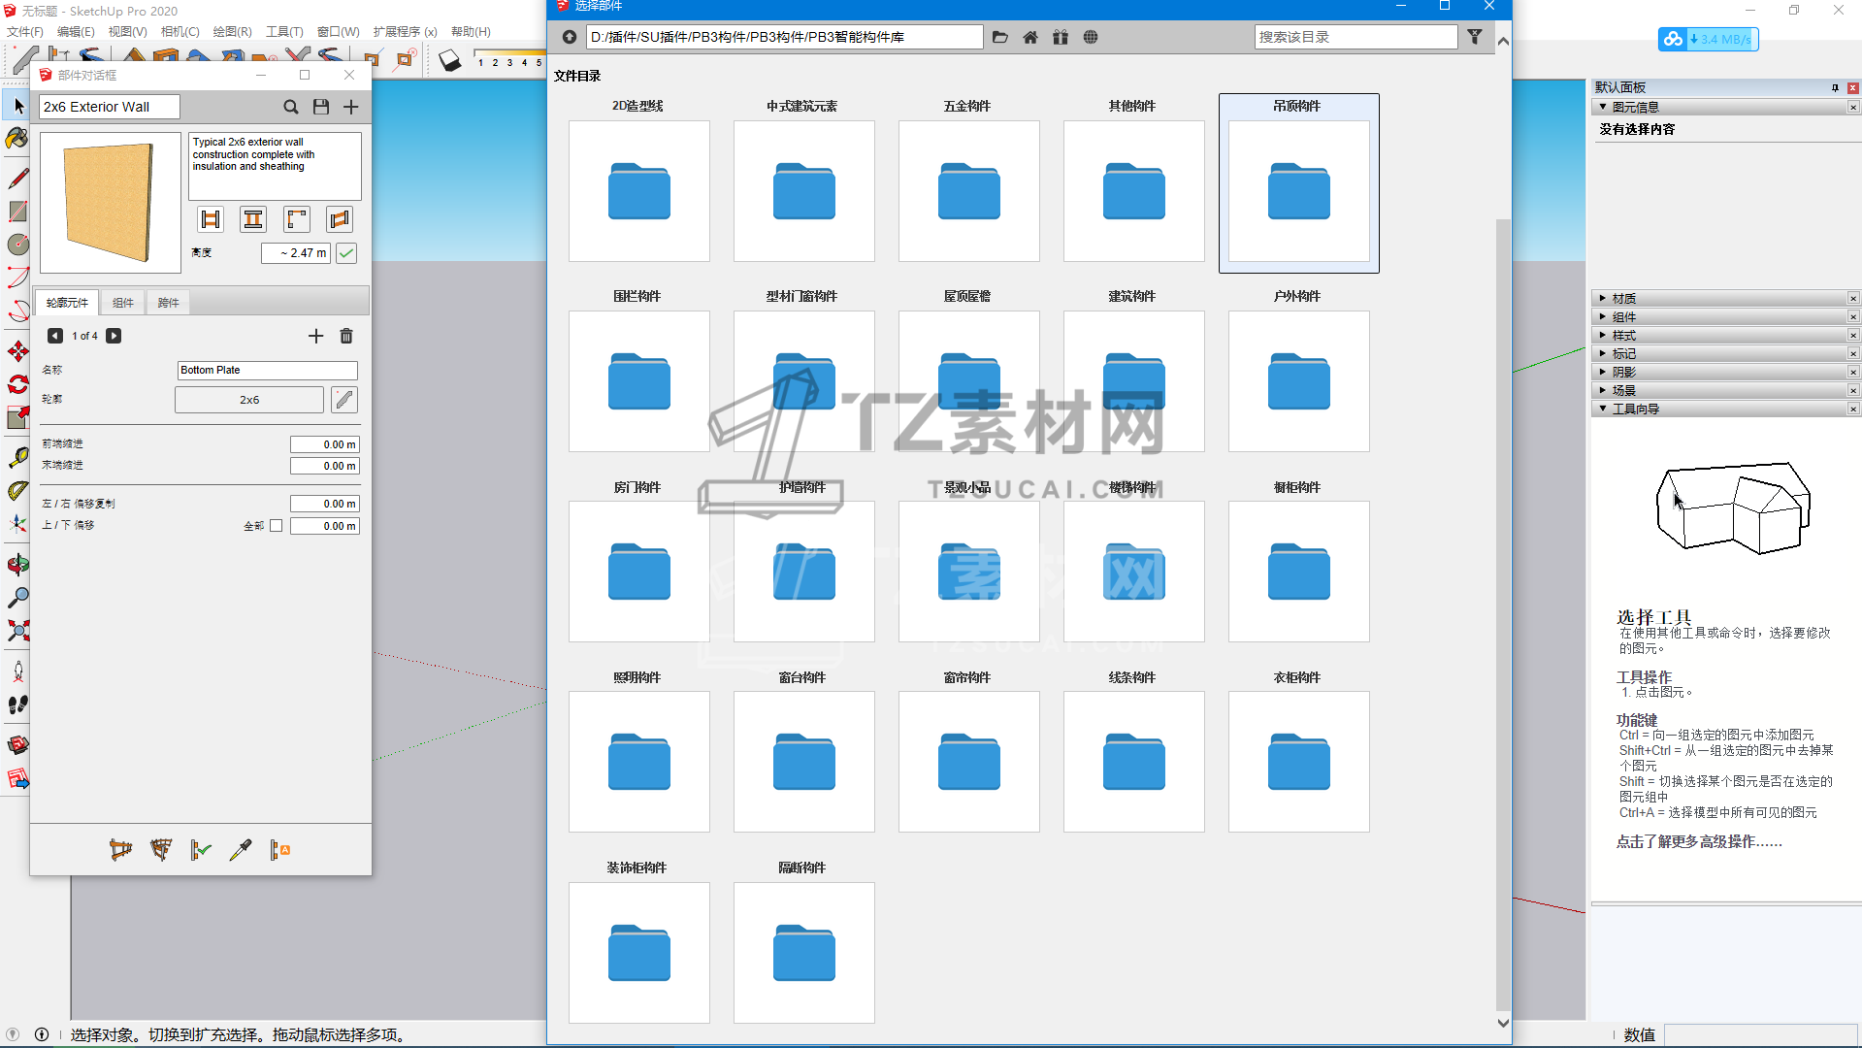Screen dimensions: 1862x1048
Task: Collapse the 图元信息 panel
Action: [x=1603, y=107]
